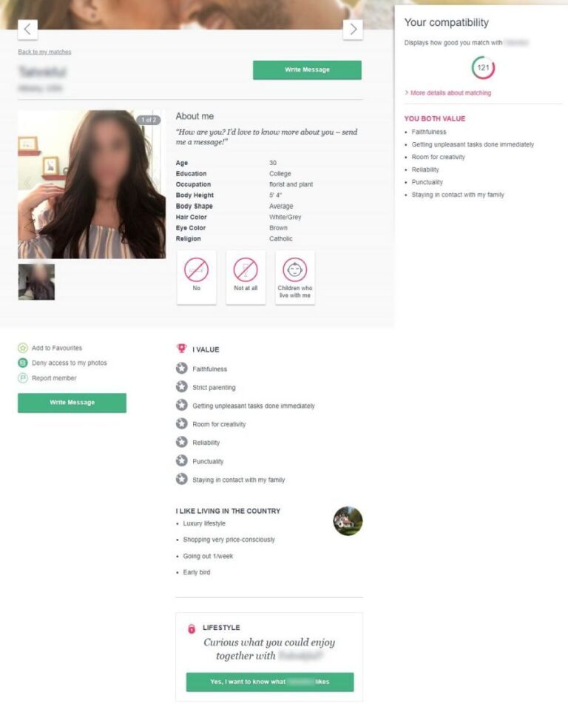Screen dimensions: 568x704
Task: Go to previous match with left arrow
Action: [x=27, y=30]
